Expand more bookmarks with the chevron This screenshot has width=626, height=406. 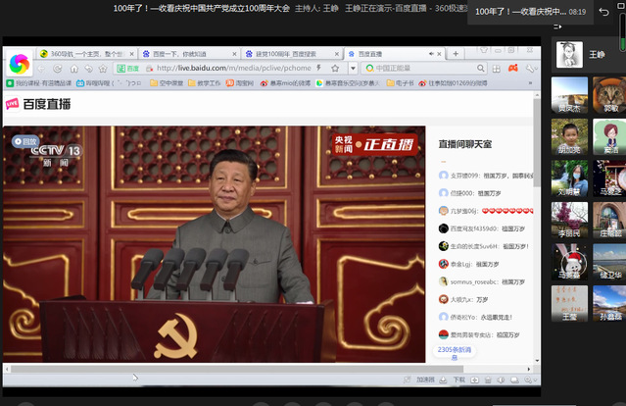pos(530,83)
